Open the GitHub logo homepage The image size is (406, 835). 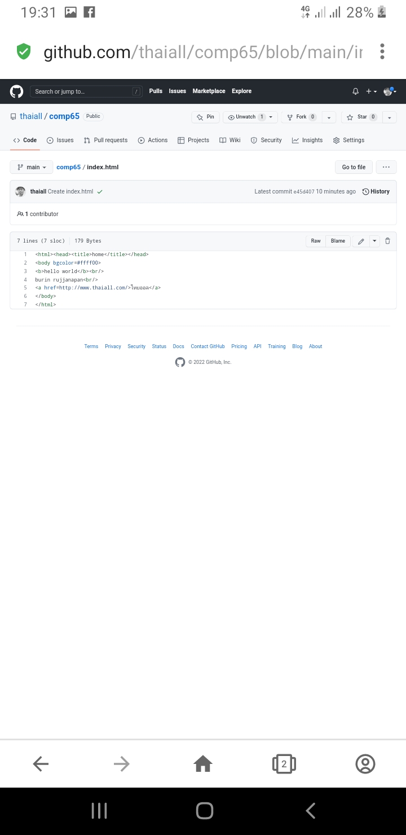point(17,91)
